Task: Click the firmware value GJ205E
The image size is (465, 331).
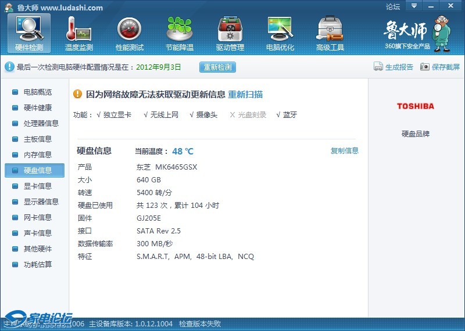Action: (149, 218)
